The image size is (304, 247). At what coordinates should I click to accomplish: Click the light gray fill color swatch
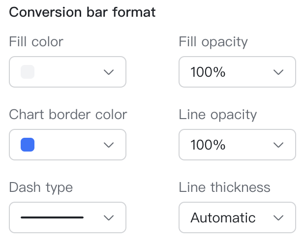point(28,72)
